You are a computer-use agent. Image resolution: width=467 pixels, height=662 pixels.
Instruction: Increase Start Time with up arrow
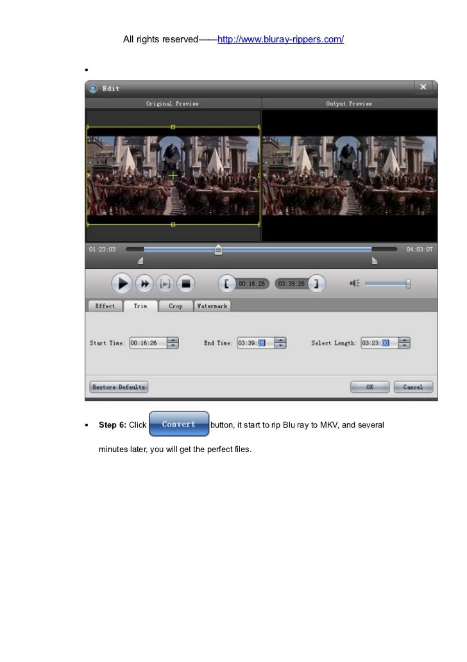coord(173,340)
